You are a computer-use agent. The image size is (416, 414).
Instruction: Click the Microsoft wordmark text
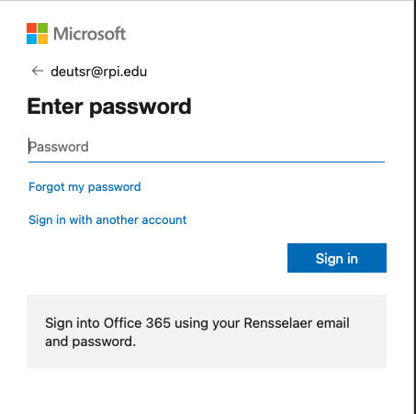(x=89, y=34)
